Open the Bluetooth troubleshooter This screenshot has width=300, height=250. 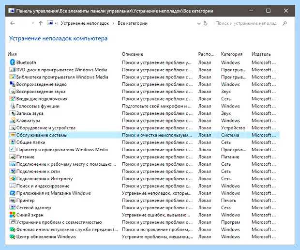coord(26,62)
